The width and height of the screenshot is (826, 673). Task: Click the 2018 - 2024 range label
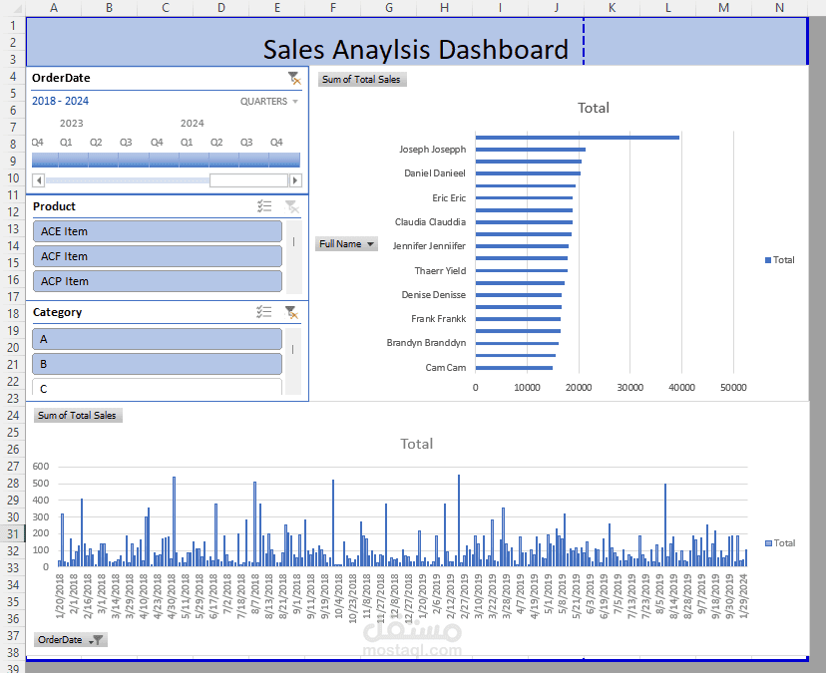pos(60,101)
